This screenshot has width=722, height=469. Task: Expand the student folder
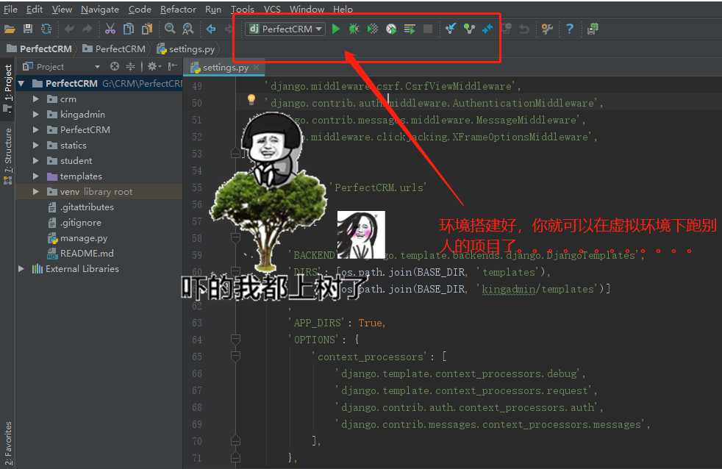click(35, 161)
